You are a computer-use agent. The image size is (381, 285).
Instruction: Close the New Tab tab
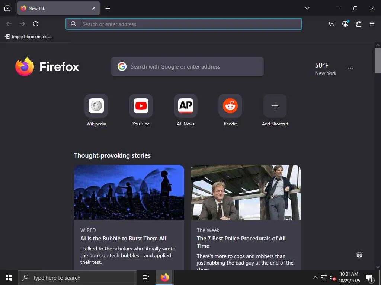[94, 8]
